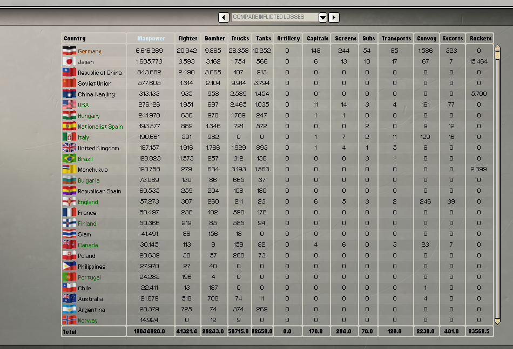The height and width of the screenshot is (349, 513).
Task: Click the Soviet Union flag icon
Action: point(69,83)
